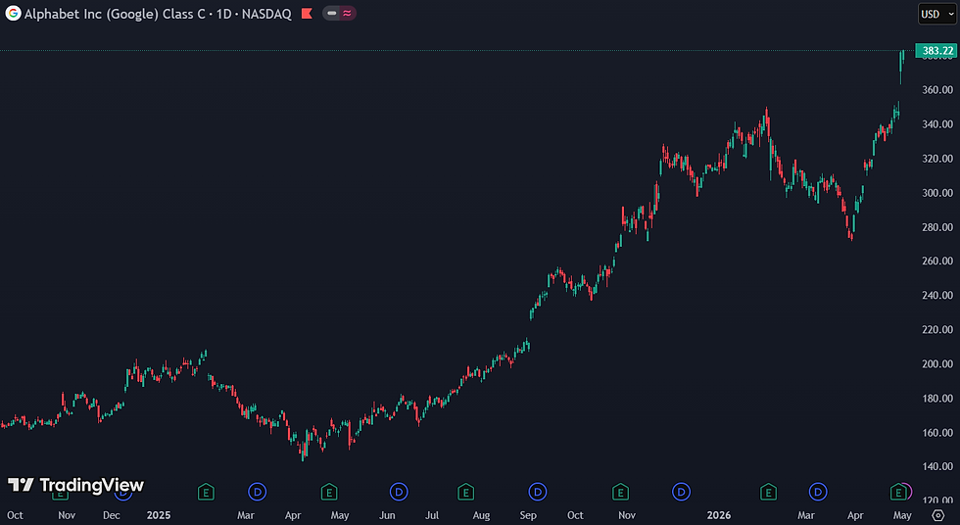The width and height of the screenshot is (960, 525).
Task: Open earnings marker above the May 2026 label
Action: 898,492
